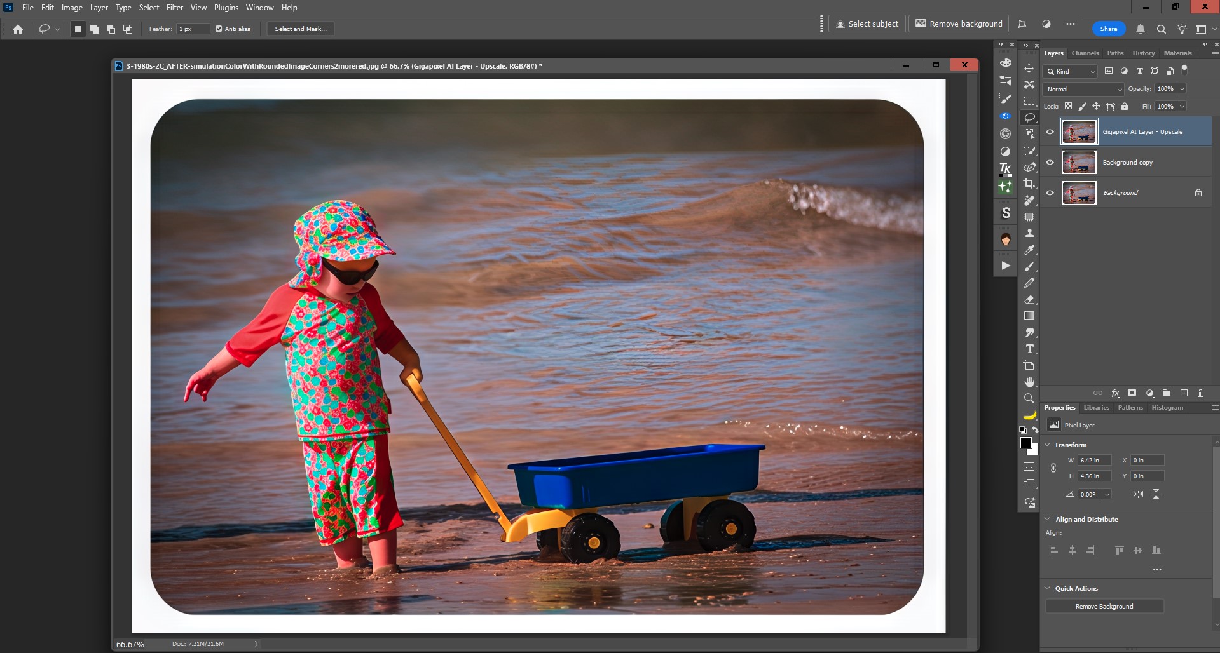1220x653 pixels.
Task: Switch to the Channels tab
Action: click(x=1085, y=53)
